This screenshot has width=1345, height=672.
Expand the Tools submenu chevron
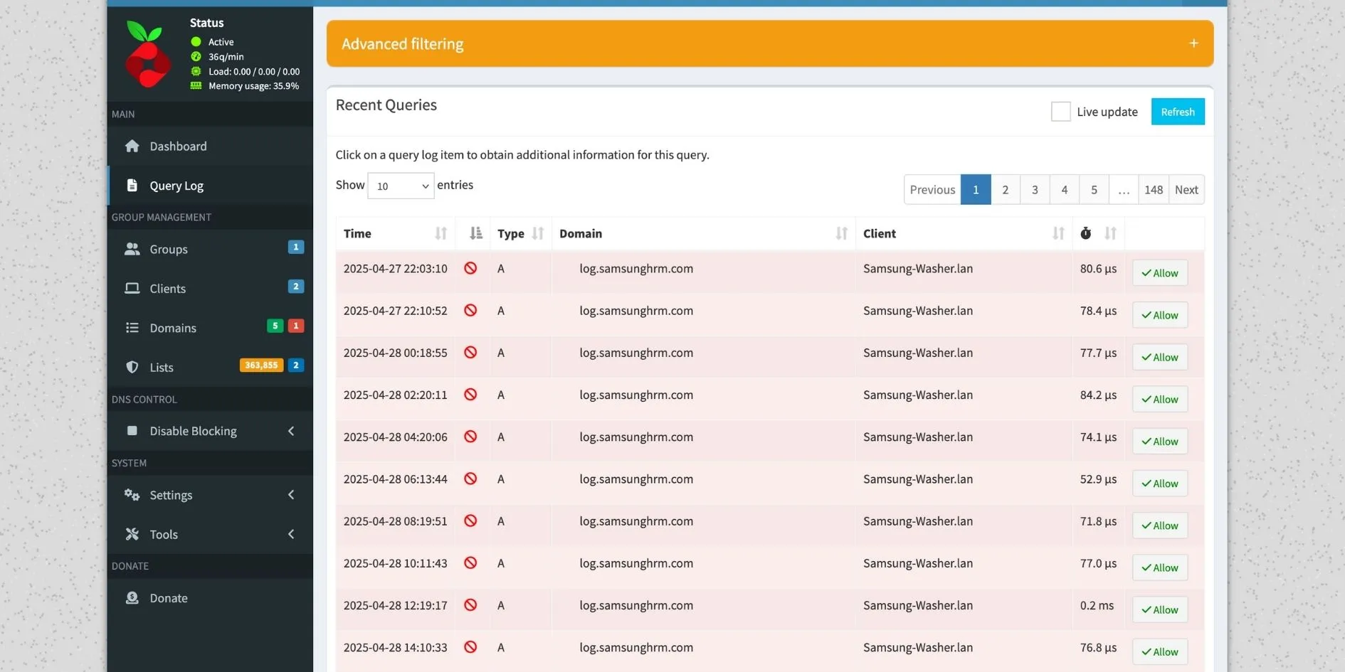pos(291,534)
